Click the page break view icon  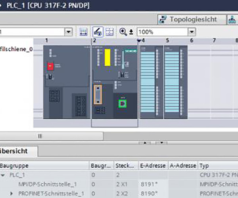[109, 32]
